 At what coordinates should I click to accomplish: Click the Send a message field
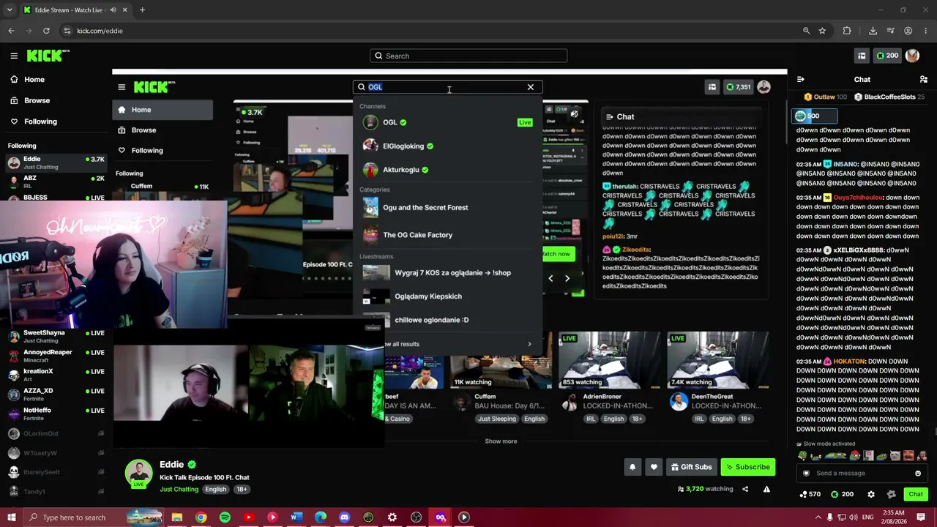(x=861, y=473)
